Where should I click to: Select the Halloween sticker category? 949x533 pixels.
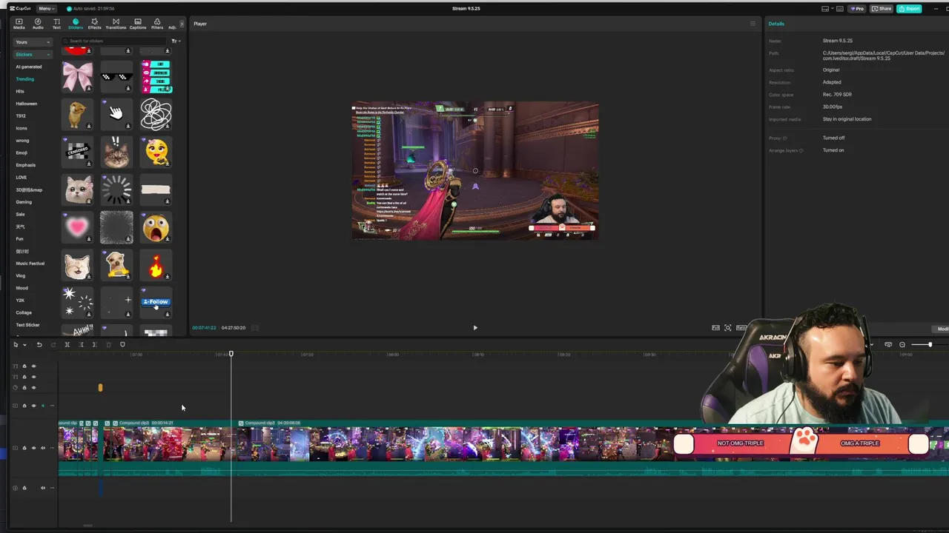tap(26, 104)
